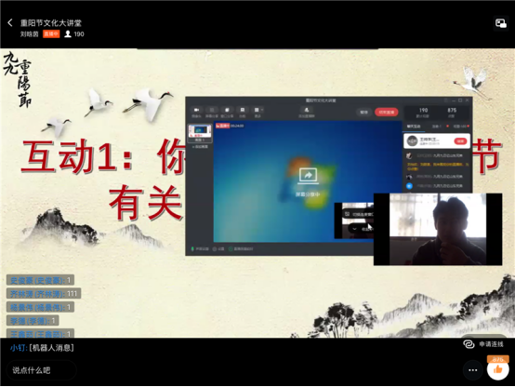Click the 说点什么吧 comment input field

42,370
